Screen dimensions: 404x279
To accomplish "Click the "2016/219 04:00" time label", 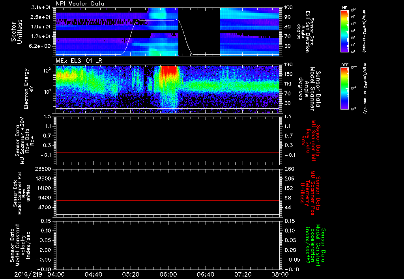I will coord(39,274).
